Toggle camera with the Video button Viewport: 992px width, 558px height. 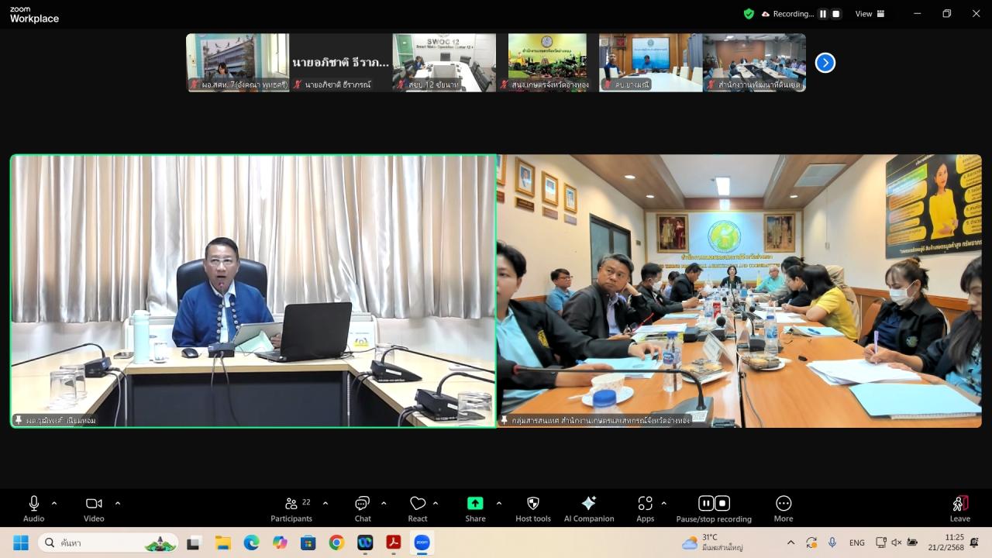click(94, 508)
